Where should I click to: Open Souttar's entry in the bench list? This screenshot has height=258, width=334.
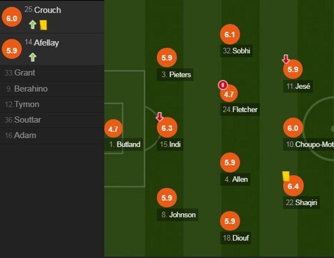point(27,120)
